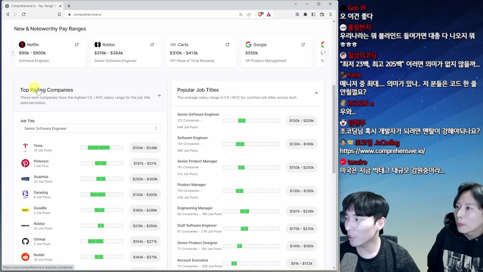Screen dimensions: 483x272
Task: Click the Netflix logo icon
Action: click(x=22, y=45)
